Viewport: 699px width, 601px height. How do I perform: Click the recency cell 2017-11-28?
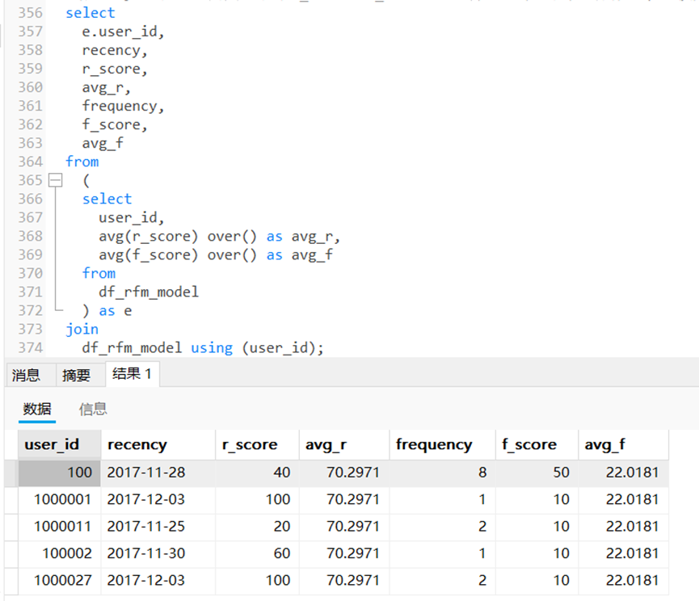point(158,473)
